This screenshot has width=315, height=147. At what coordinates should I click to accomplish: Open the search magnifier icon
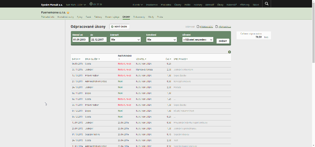click(x=266, y=4)
